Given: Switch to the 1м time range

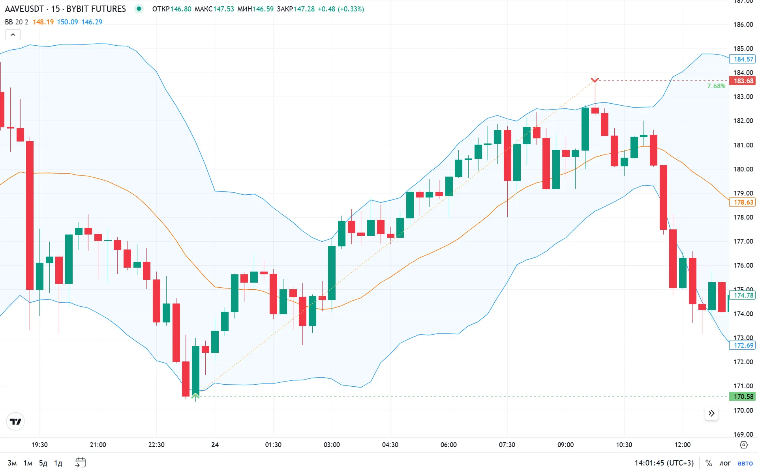Looking at the screenshot, I should (x=28, y=463).
